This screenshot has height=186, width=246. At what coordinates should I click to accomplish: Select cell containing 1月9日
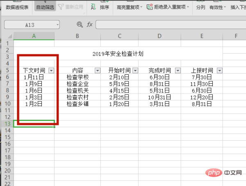(x=34, y=84)
